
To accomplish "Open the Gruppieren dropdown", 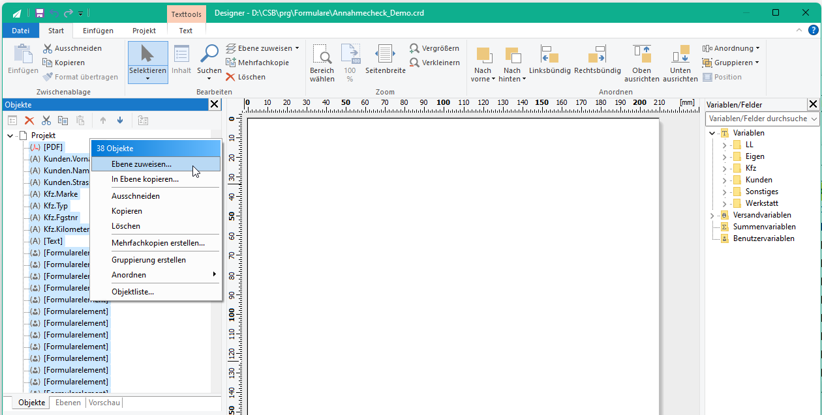I will pyautogui.click(x=757, y=63).
